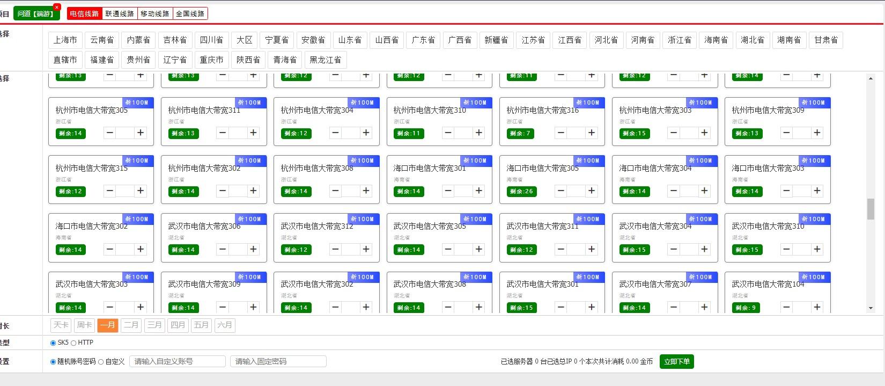Increase quantity for 武汉市电信大带宽306

tap(253, 249)
